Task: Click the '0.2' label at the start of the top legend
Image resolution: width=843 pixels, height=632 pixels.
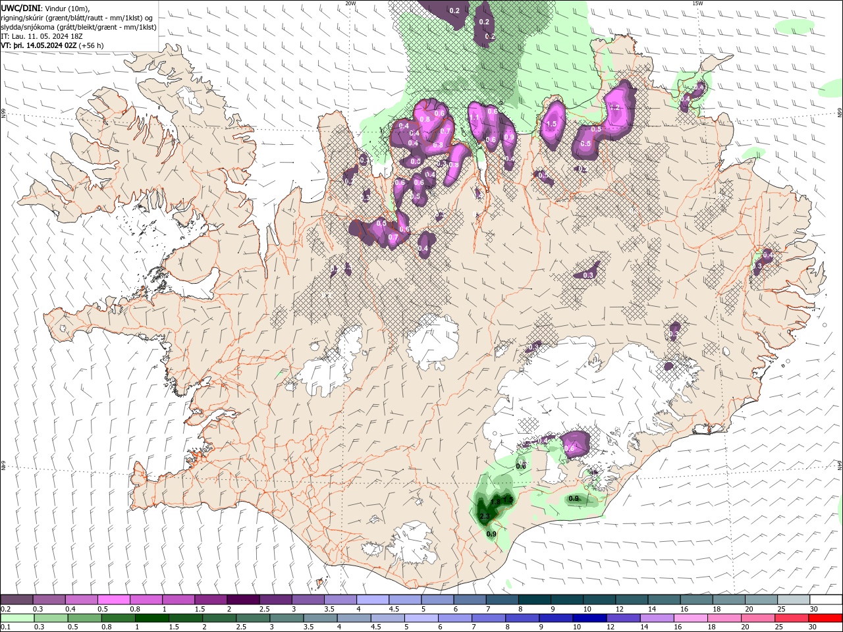Action: (x=6, y=609)
